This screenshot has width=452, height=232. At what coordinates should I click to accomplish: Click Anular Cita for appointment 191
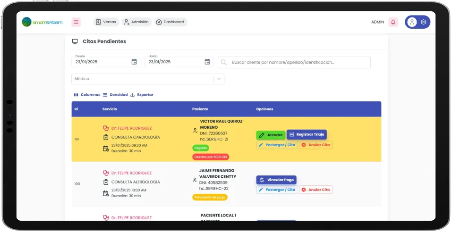[x=316, y=145]
